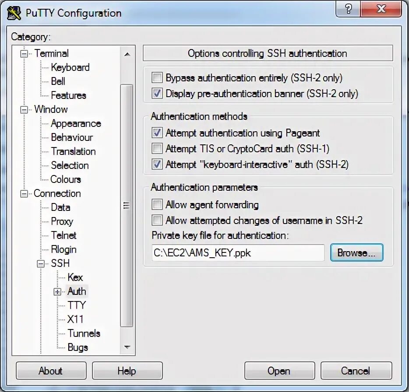Click the PuTTY icon in title bar
Screen dimensions: 409x392
14,13
